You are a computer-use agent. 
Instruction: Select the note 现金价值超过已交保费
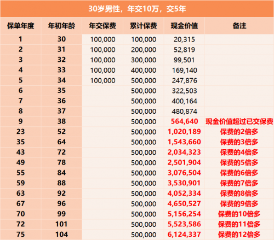pyautogui.click(x=239, y=121)
